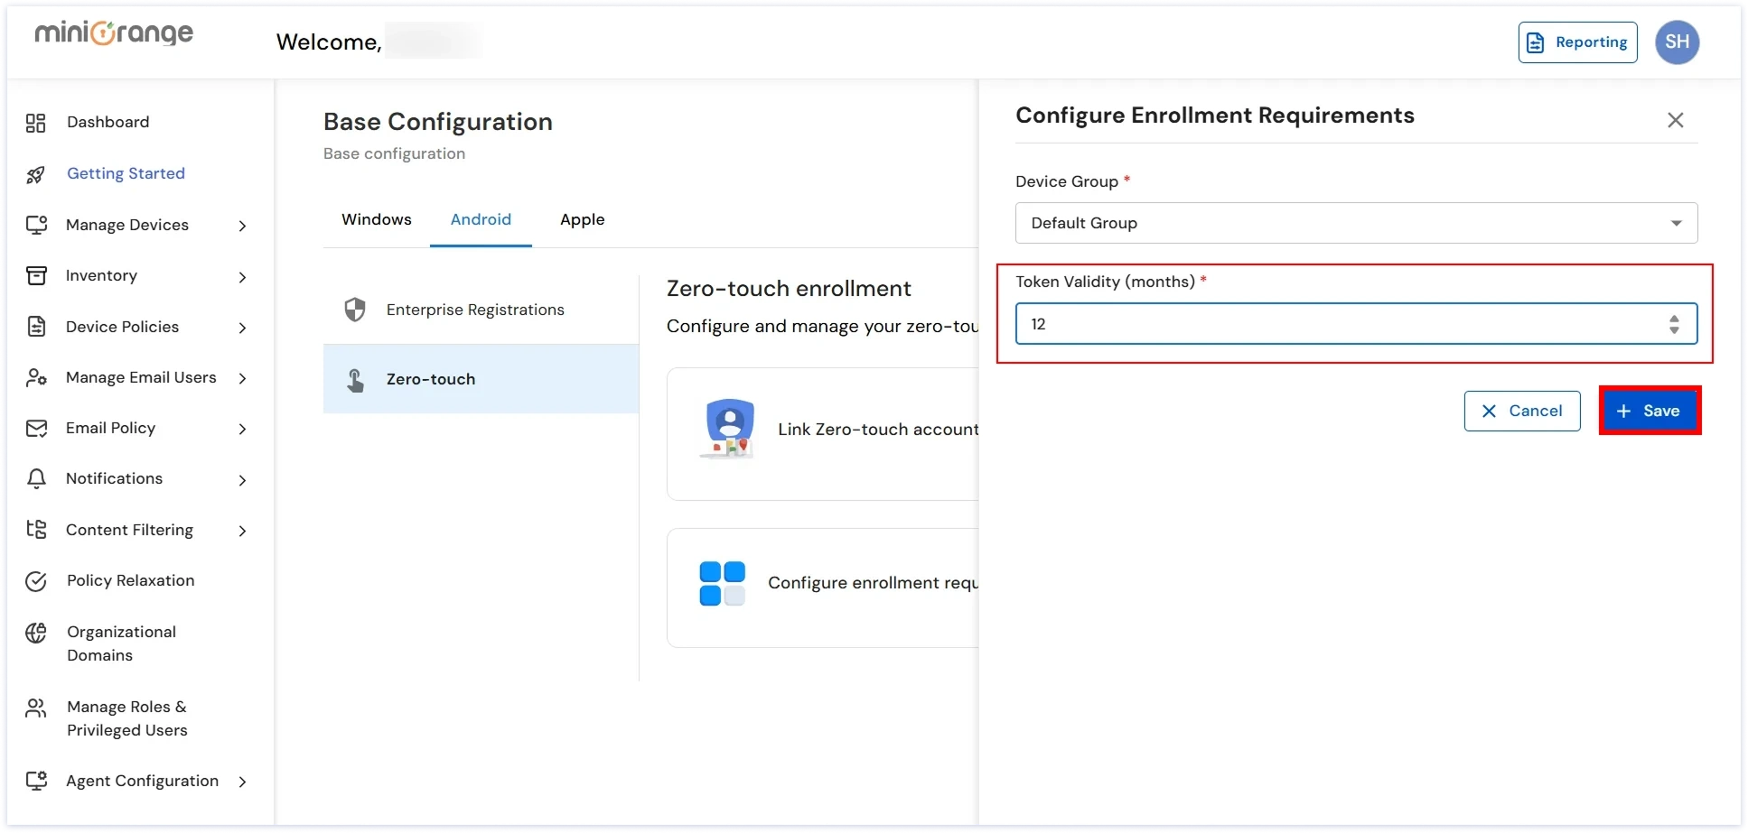Open the SH user avatar
Viewport: 1748px width, 833px height.
click(1677, 42)
